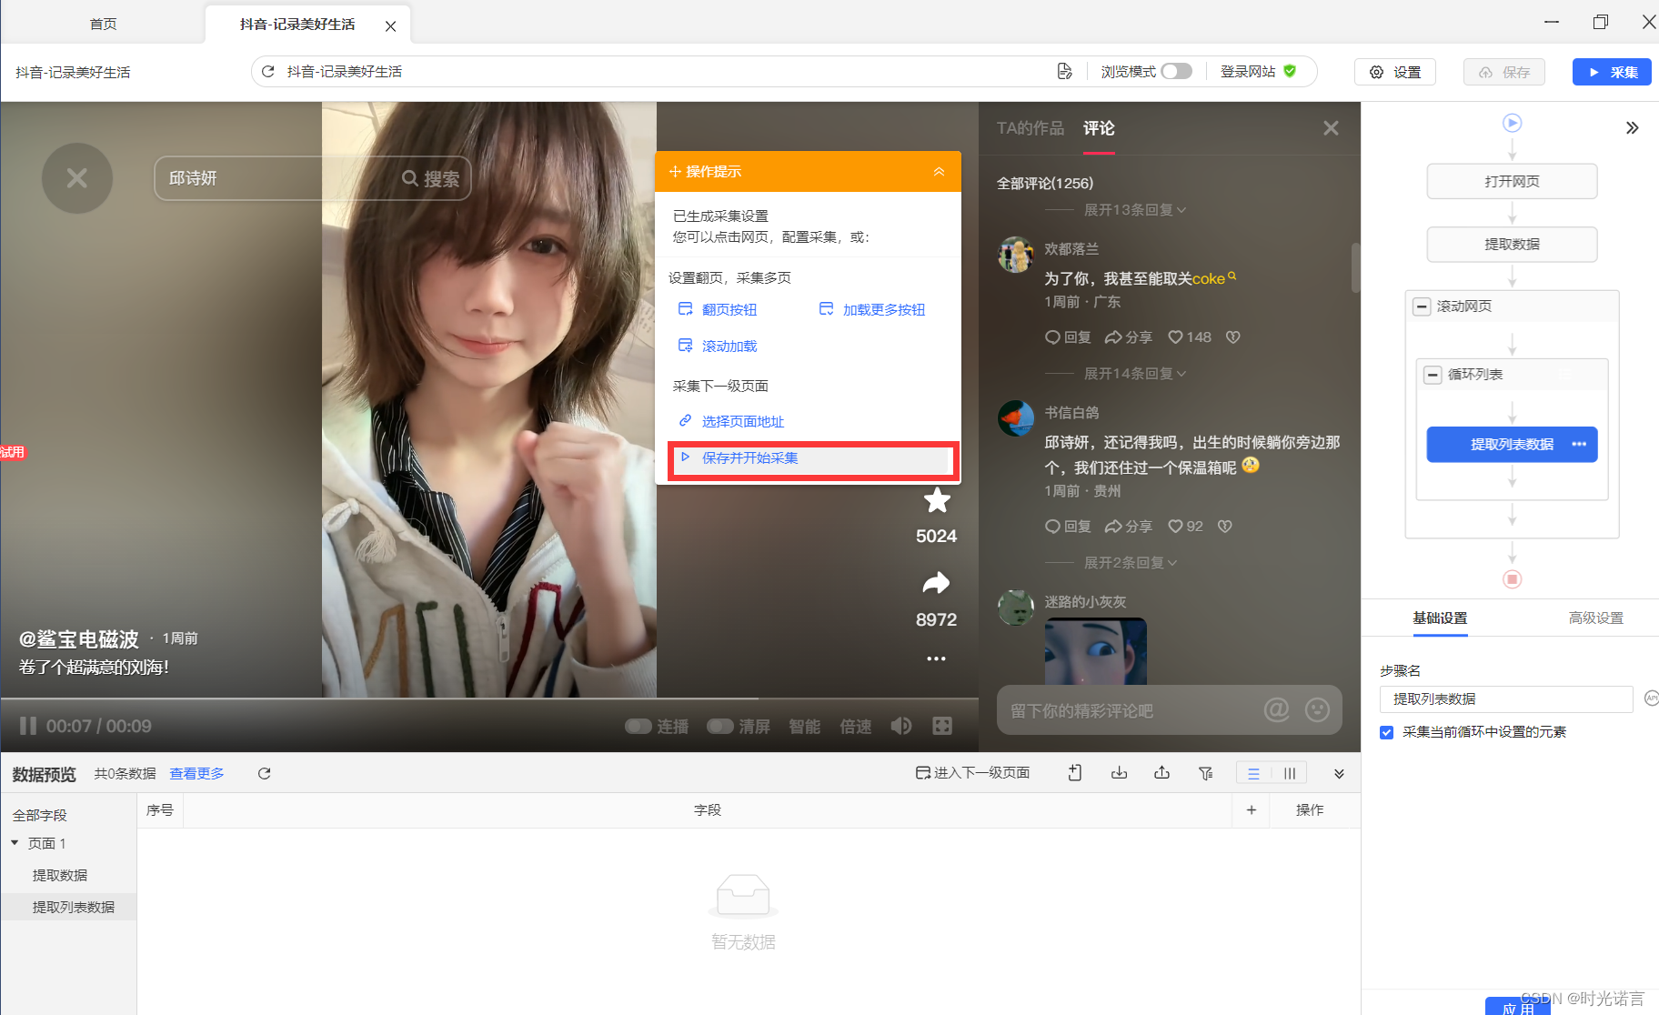Toggle the 浏览模式 browse mode switch
The width and height of the screenshot is (1659, 1015).
pyautogui.click(x=1176, y=71)
